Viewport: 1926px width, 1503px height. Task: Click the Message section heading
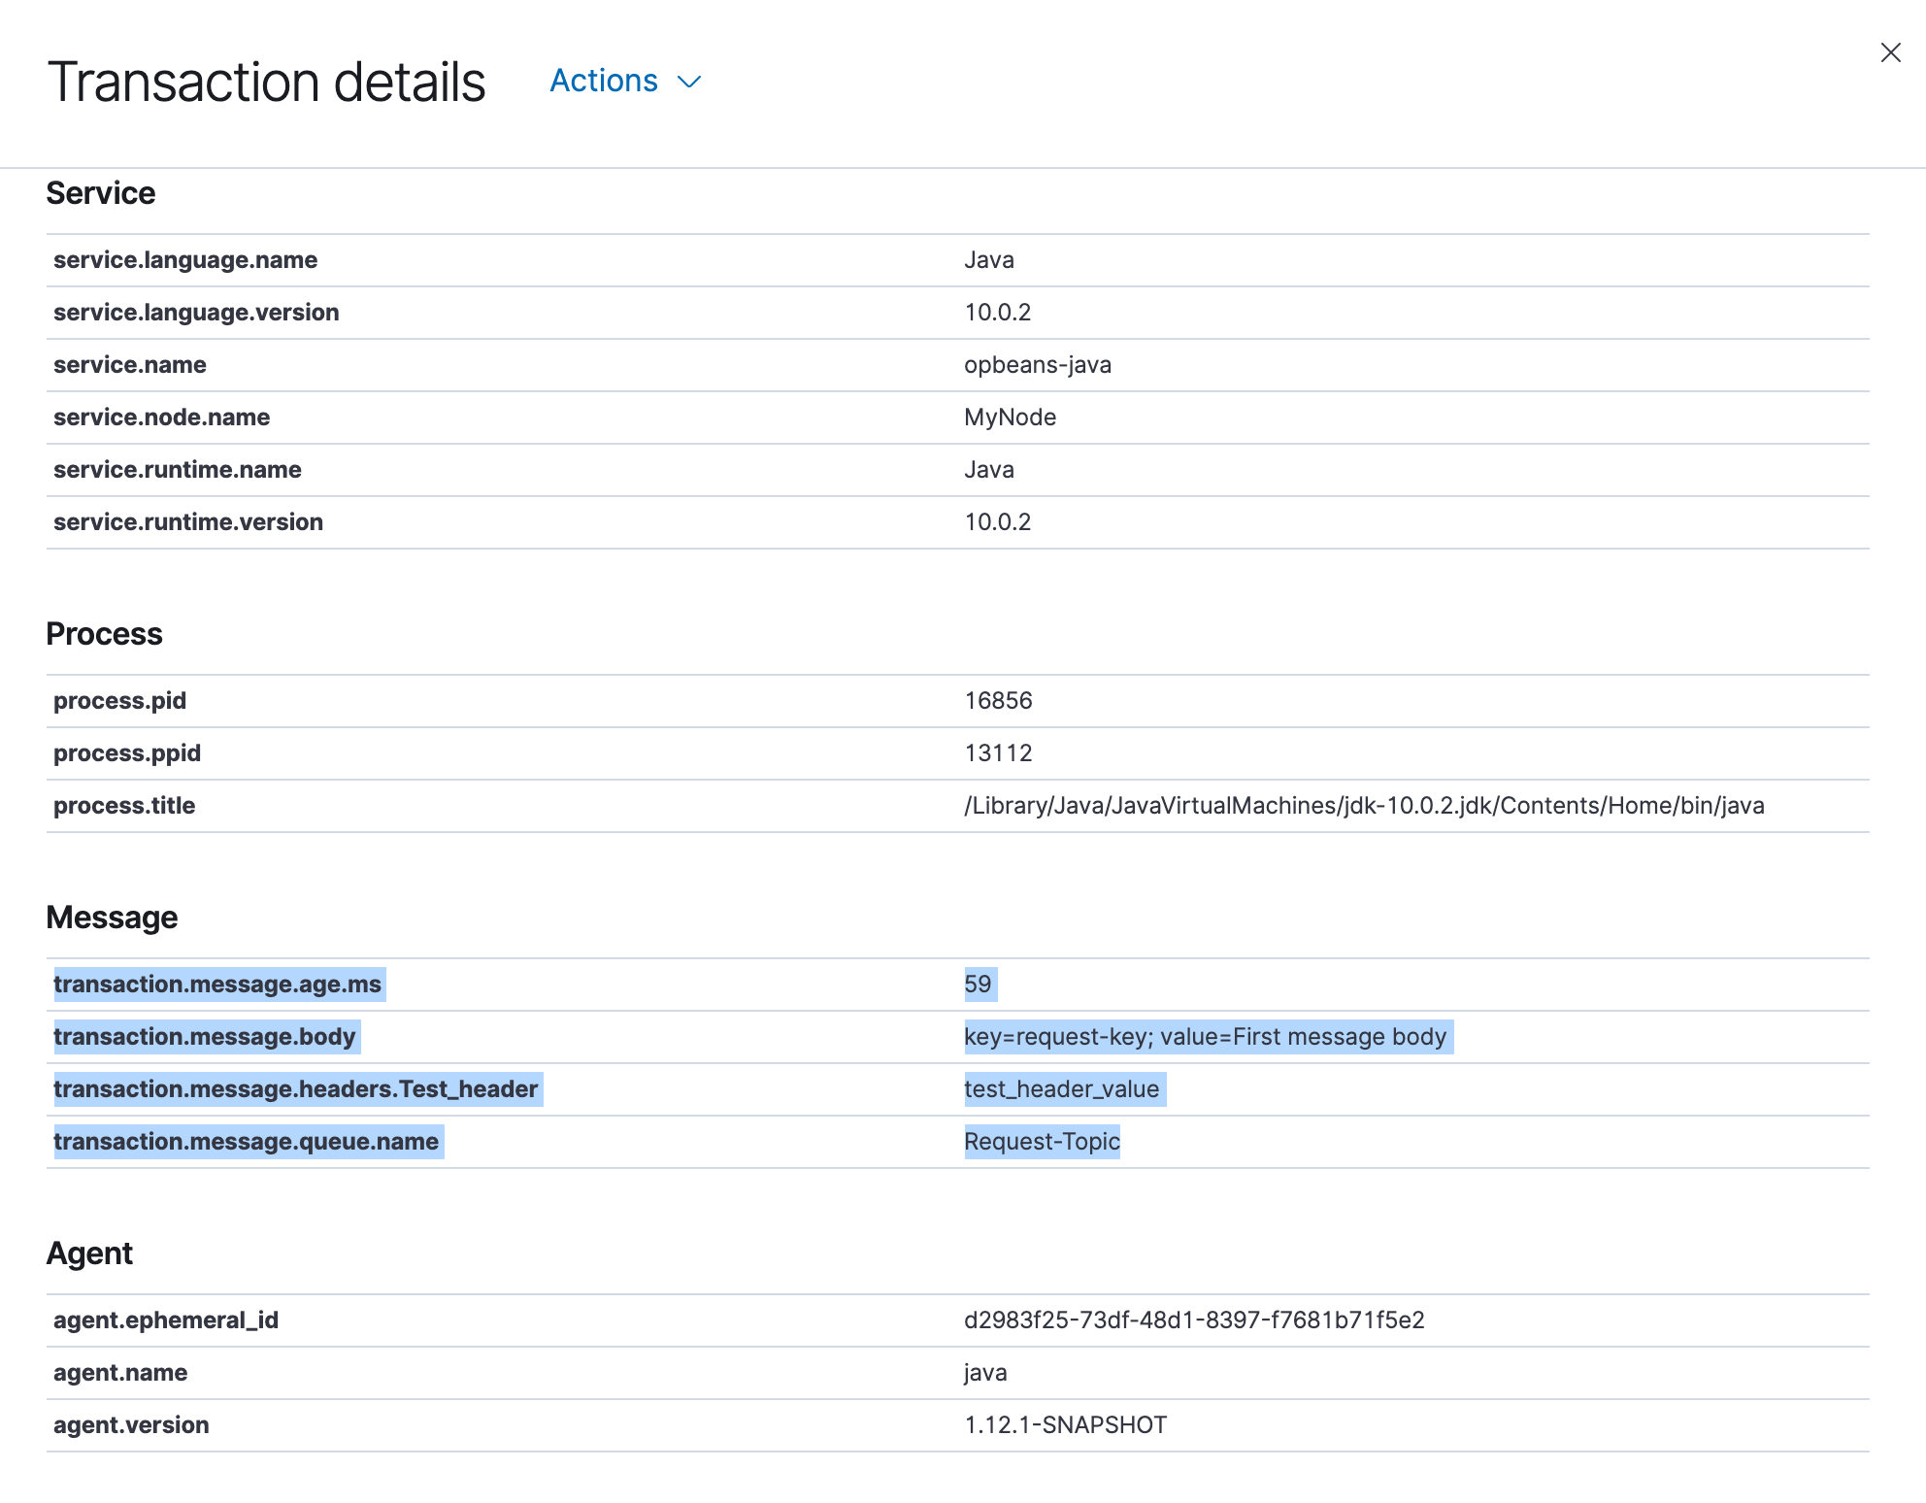click(112, 918)
